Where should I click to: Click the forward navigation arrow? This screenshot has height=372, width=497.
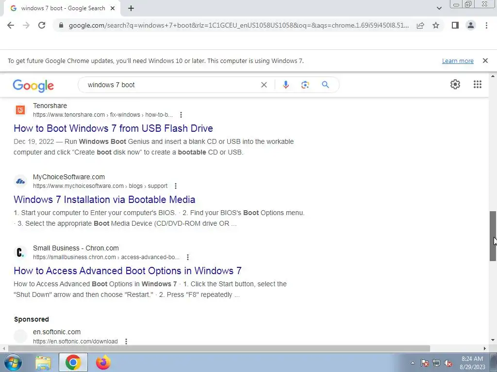click(26, 25)
